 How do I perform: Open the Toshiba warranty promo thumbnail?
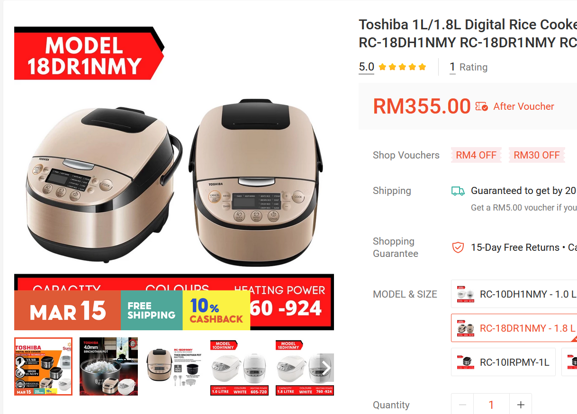(x=43, y=366)
